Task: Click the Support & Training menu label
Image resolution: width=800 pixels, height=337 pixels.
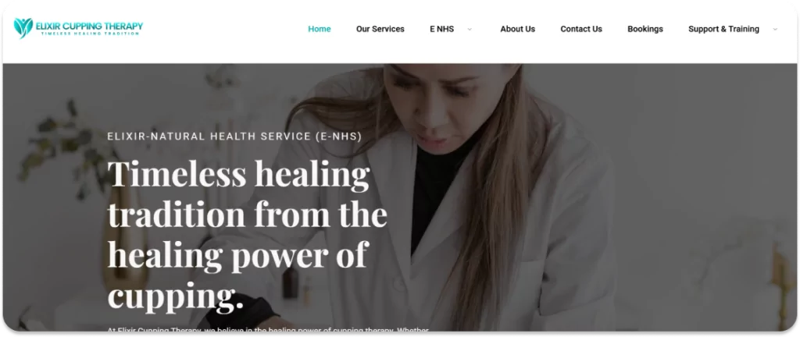Action: [x=723, y=29]
